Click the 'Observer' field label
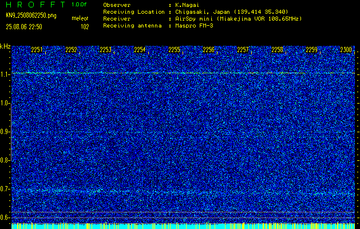 point(117,5)
